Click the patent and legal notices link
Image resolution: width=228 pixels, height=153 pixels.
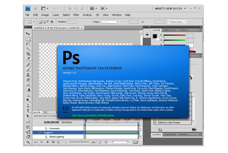(93, 115)
